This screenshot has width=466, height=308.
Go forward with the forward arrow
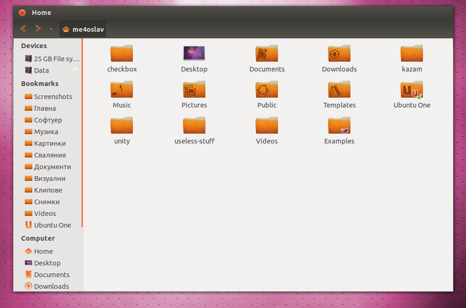[x=38, y=29]
